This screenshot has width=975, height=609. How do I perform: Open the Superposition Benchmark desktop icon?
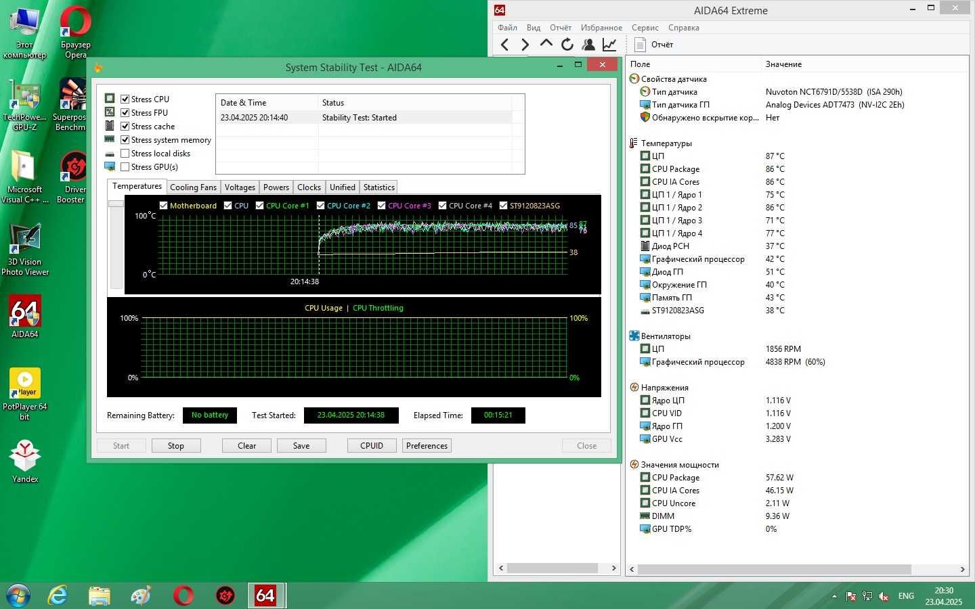click(72, 105)
